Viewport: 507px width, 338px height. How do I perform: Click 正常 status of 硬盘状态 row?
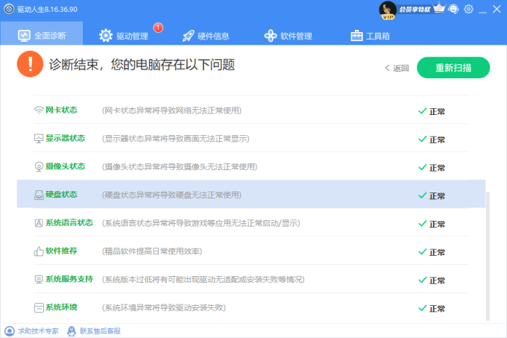432,195
